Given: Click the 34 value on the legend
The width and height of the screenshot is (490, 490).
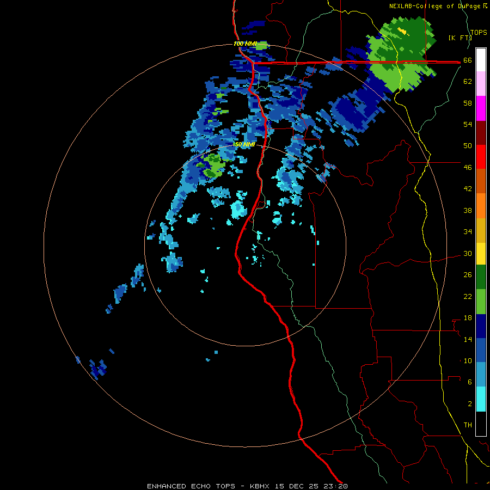Looking at the screenshot, I should click(x=468, y=232).
